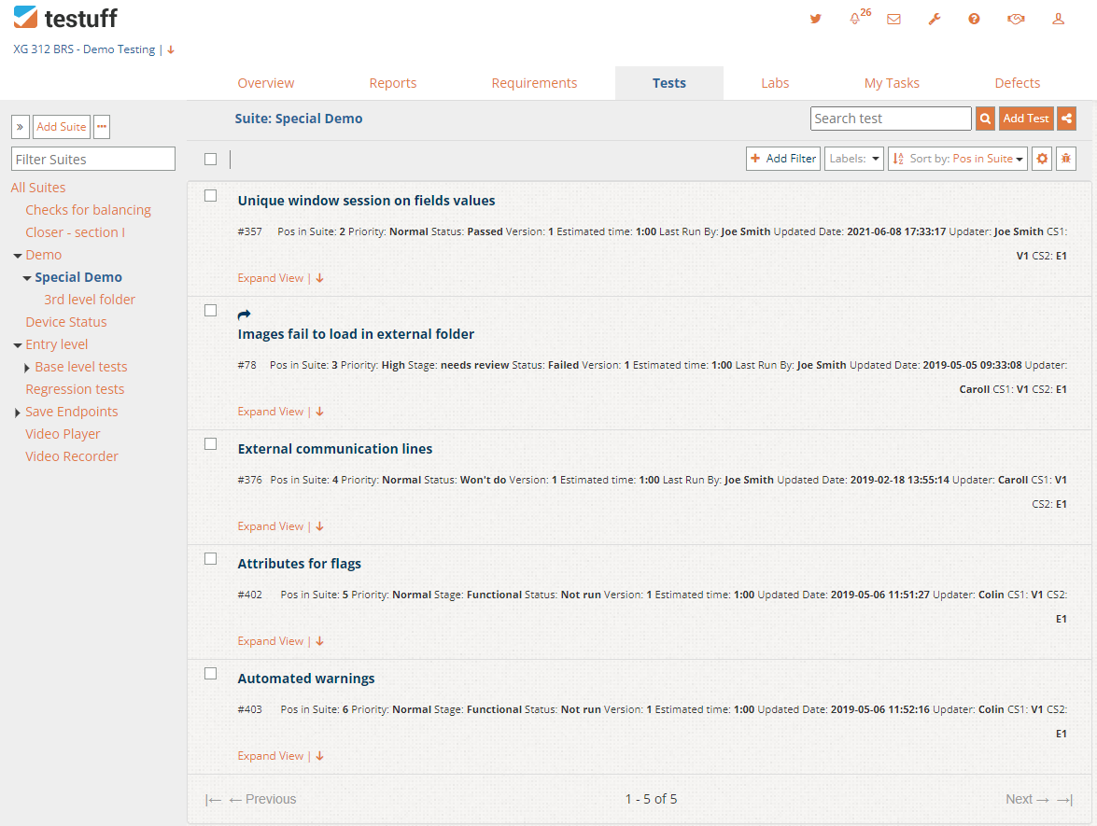This screenshot has width=1097, height=826.
Task: Expand view of Automated warnings test
Action: point(271,756)
